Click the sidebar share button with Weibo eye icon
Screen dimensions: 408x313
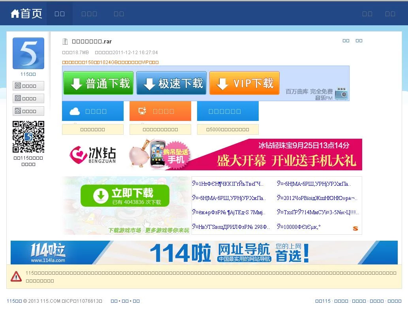(x=28, y=111)
